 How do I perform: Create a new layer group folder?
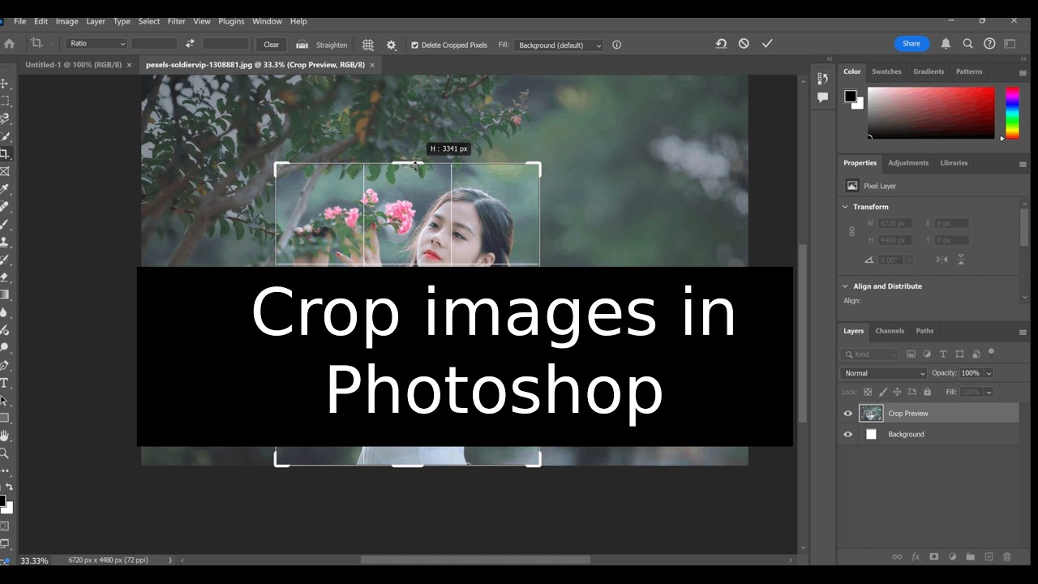970,557
